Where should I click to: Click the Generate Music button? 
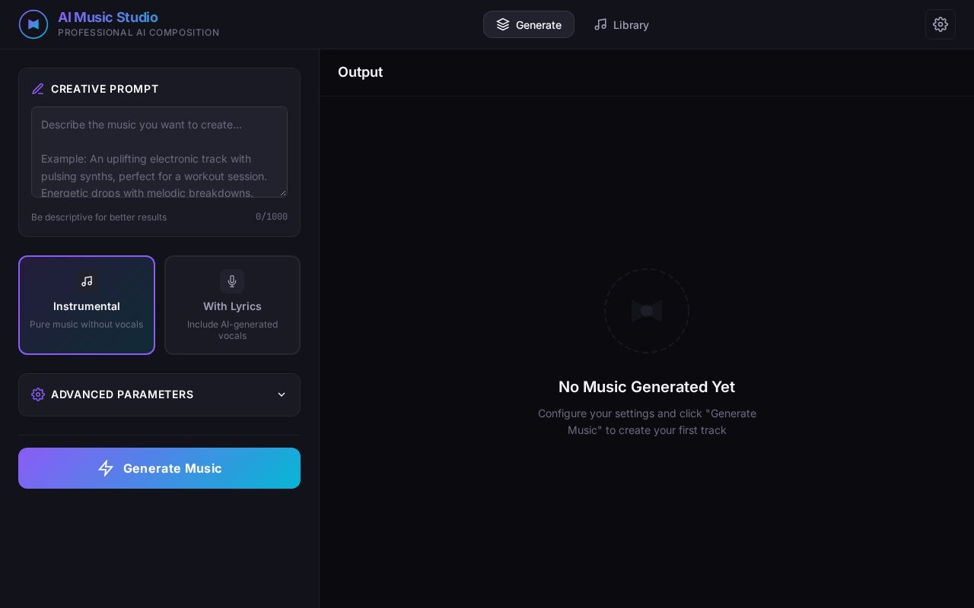[x=159, y=468]
